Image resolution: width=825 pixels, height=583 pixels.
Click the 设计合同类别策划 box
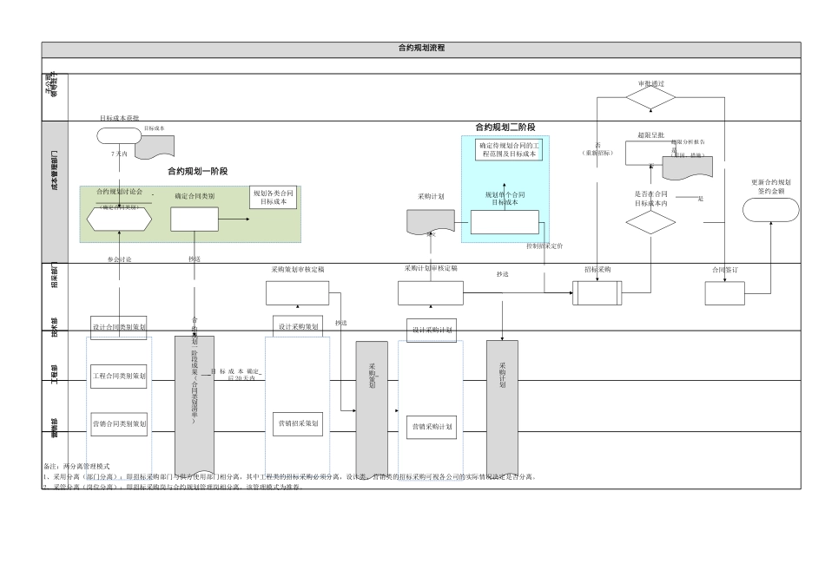(x=119, y=327)
